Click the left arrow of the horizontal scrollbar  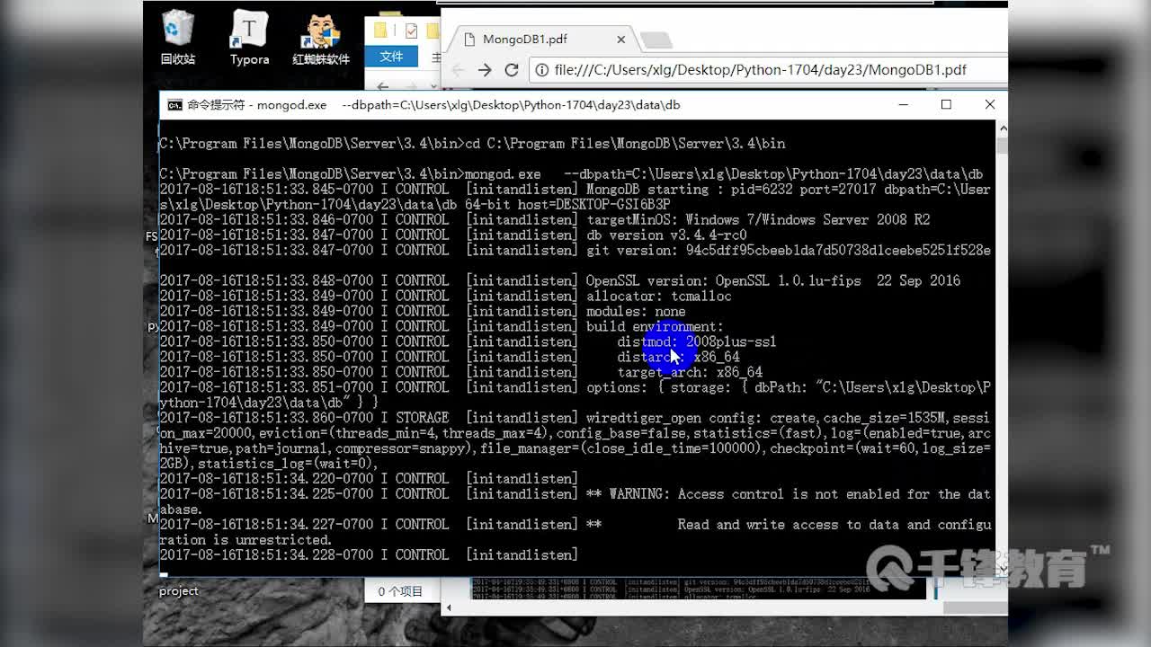point(449,607)
